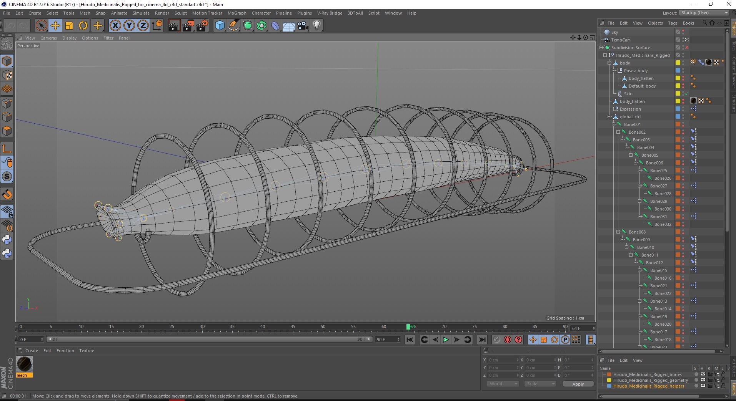The height and width of the screenshot is (401, 736).
Task: Click the Apply coordinates button
Action: 578,384
